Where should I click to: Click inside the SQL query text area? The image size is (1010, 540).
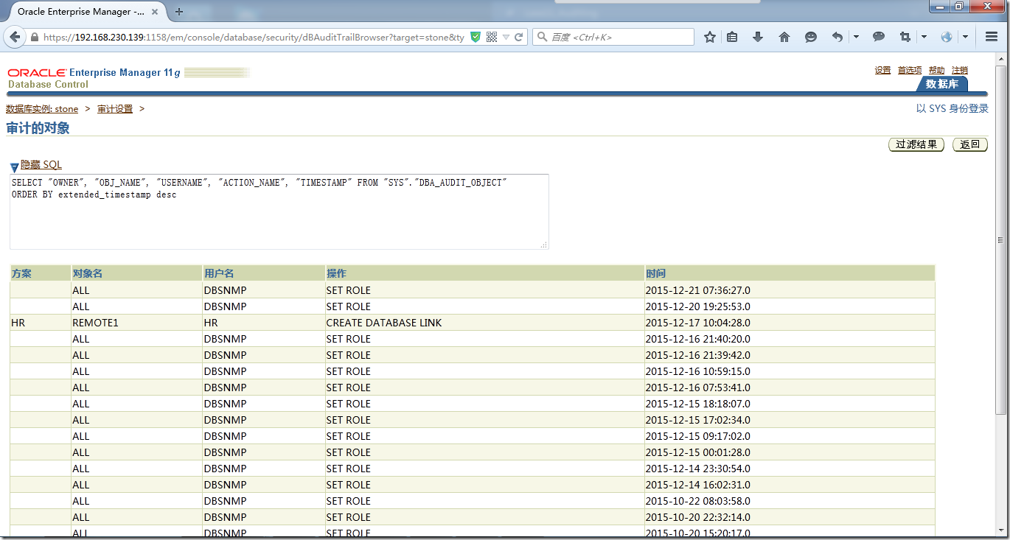click(279, 211)
